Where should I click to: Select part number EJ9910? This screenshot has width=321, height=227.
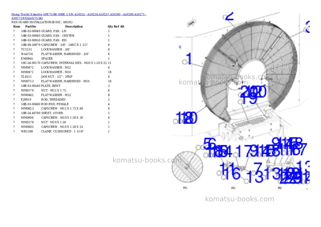tap(26, 100)
